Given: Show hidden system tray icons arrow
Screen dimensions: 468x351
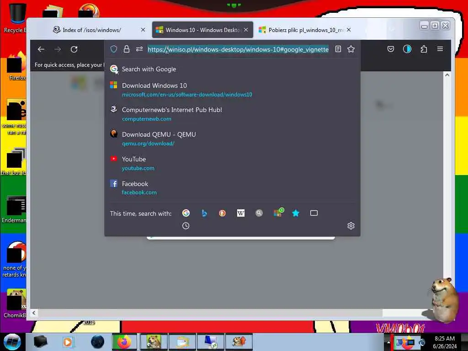Looking at the screenshot, I should click(x=388, y=342).
